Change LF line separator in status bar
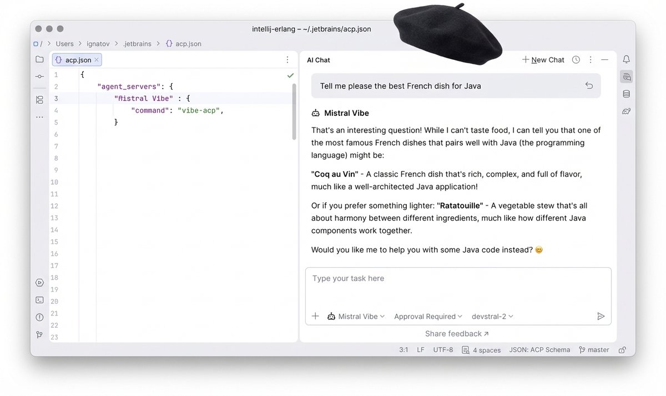The width and height of the screenshot is (666, 396). click(421, 350)
